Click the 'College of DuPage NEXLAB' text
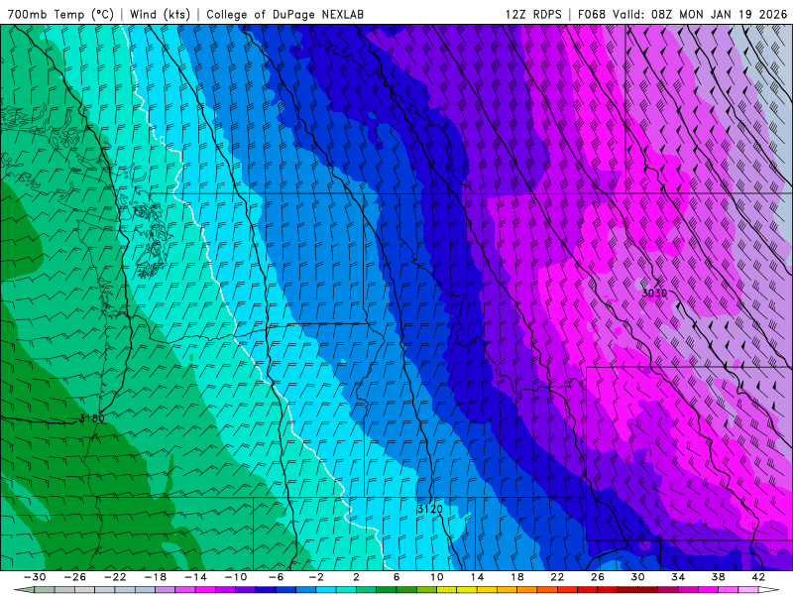The image size is (793, 595). click(x=284, y=14)
